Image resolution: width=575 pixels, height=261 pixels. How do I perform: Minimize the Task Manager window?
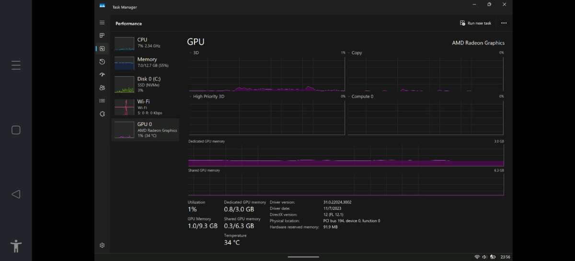(473, 4)
